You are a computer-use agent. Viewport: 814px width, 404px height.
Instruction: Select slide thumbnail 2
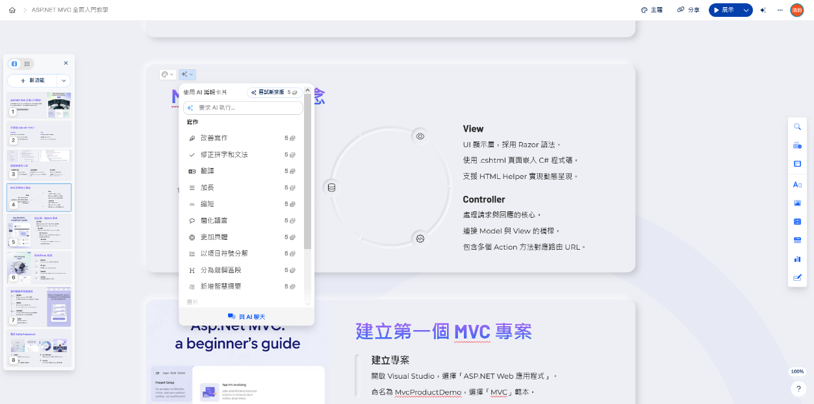pos(40,134)
